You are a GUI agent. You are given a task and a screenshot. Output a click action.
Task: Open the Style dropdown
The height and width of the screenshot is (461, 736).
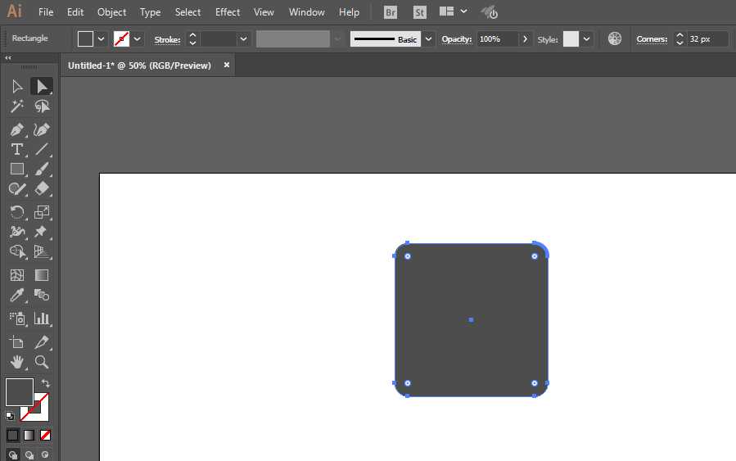pyautogui.click(x=587, y=38)
